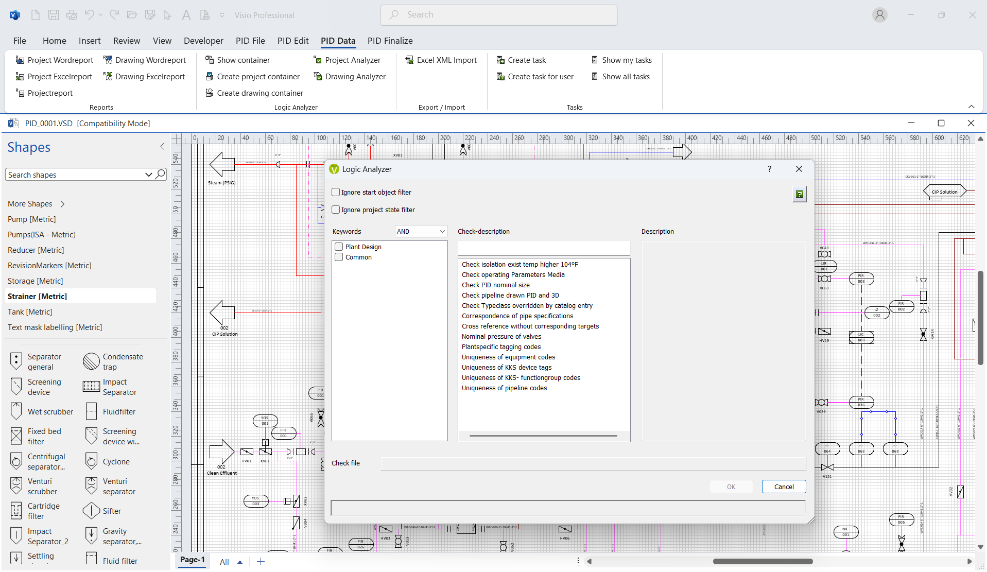Click Show my tasks
Viewport: 987px width, 572px height.
pyautogui.click(x=621, y=60)
